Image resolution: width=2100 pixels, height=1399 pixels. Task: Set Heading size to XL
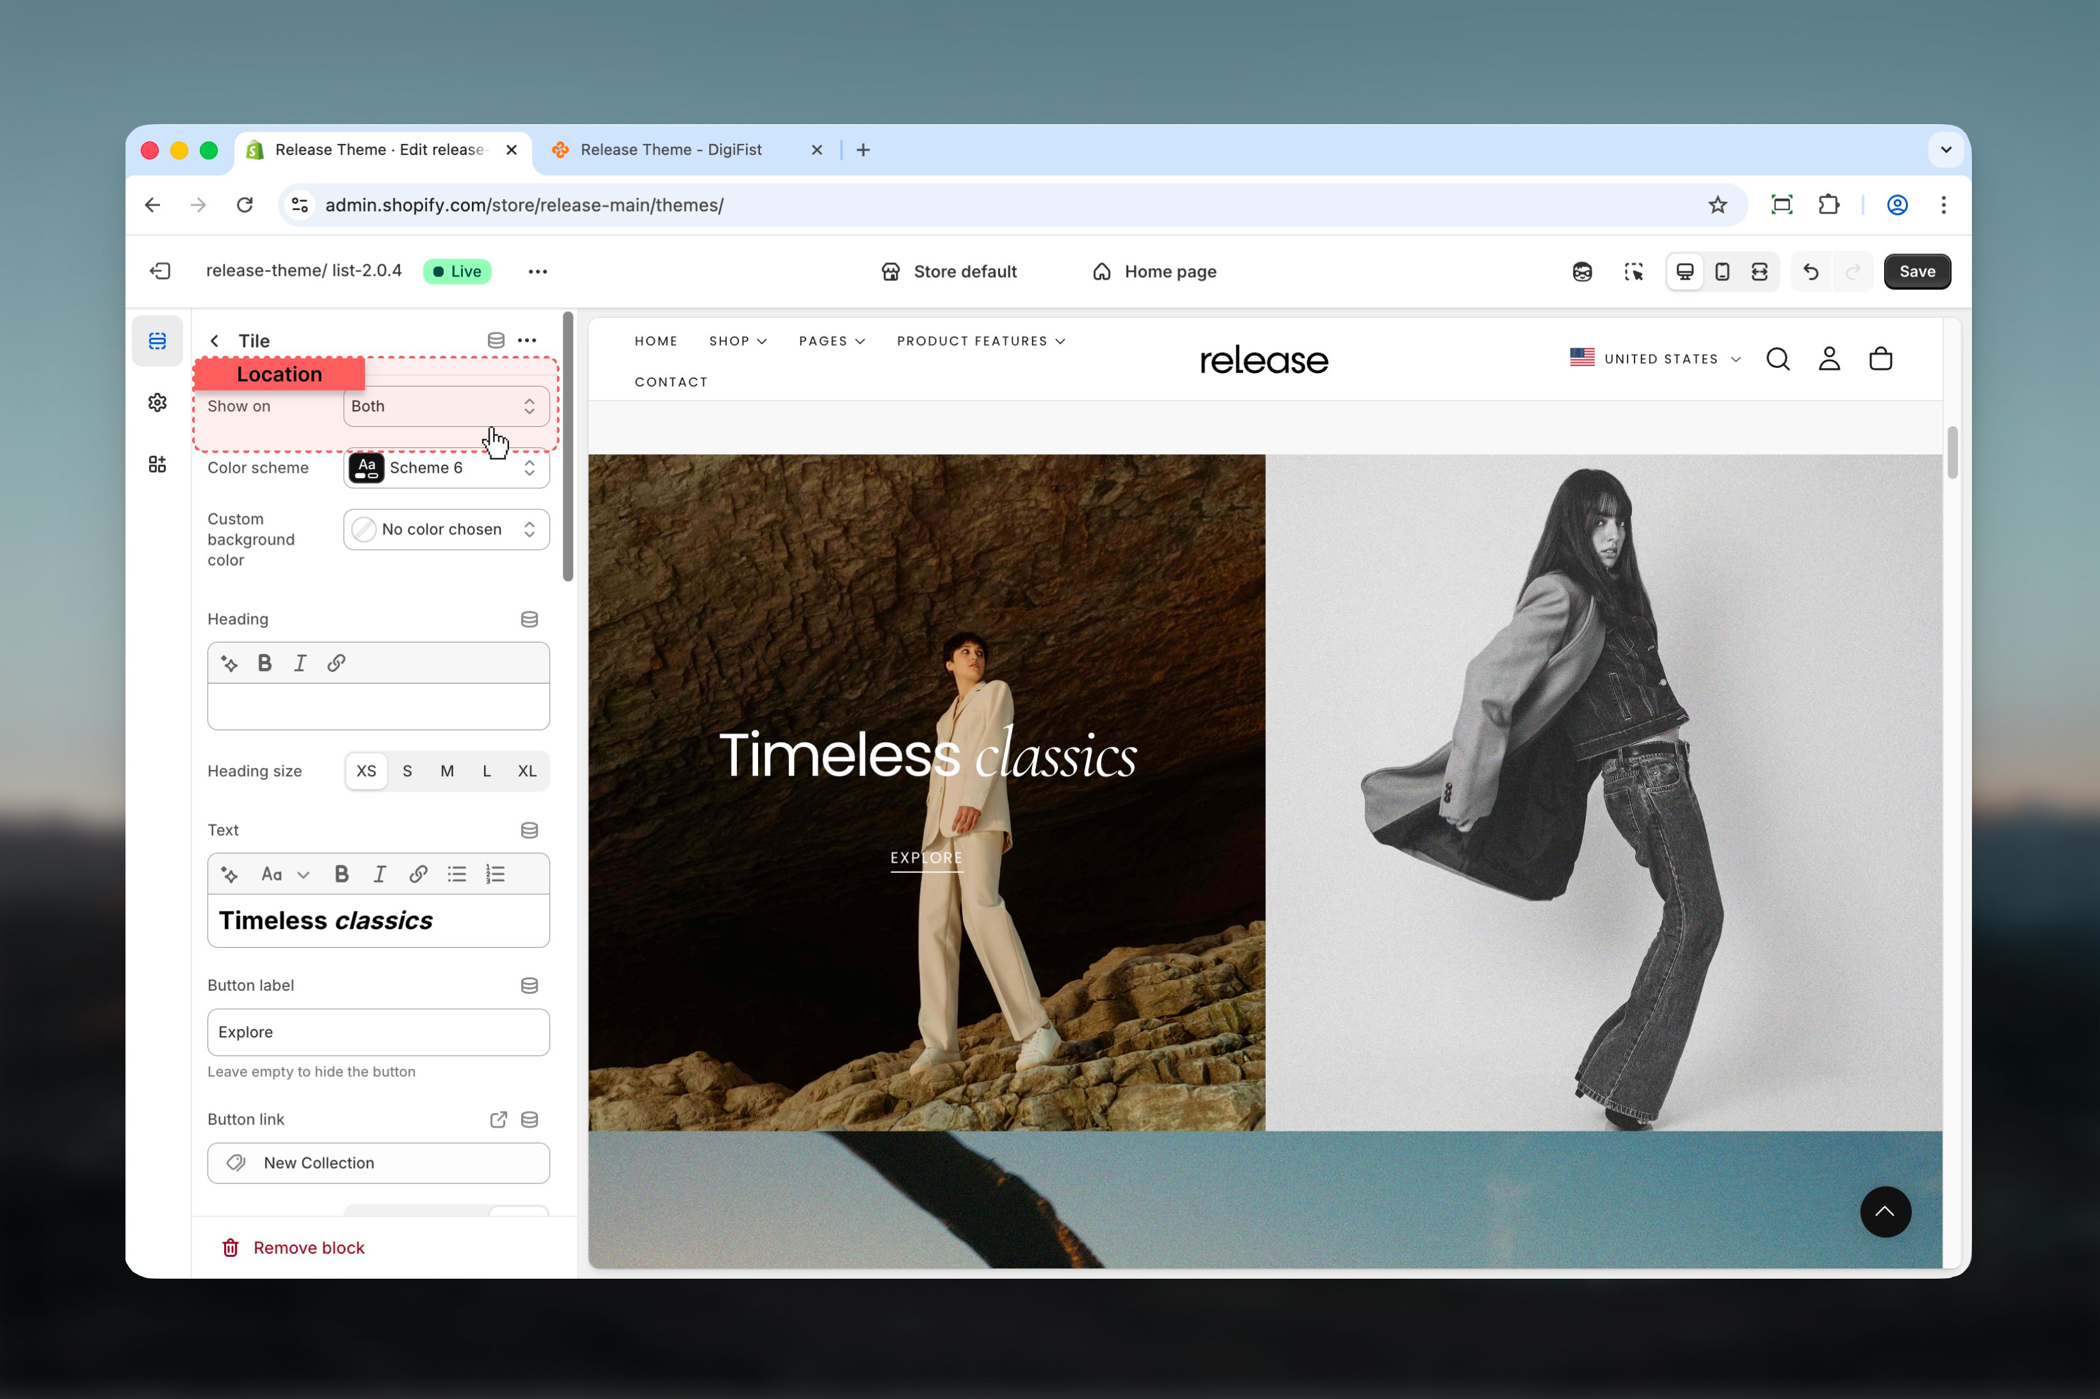[x=528, y=771]
